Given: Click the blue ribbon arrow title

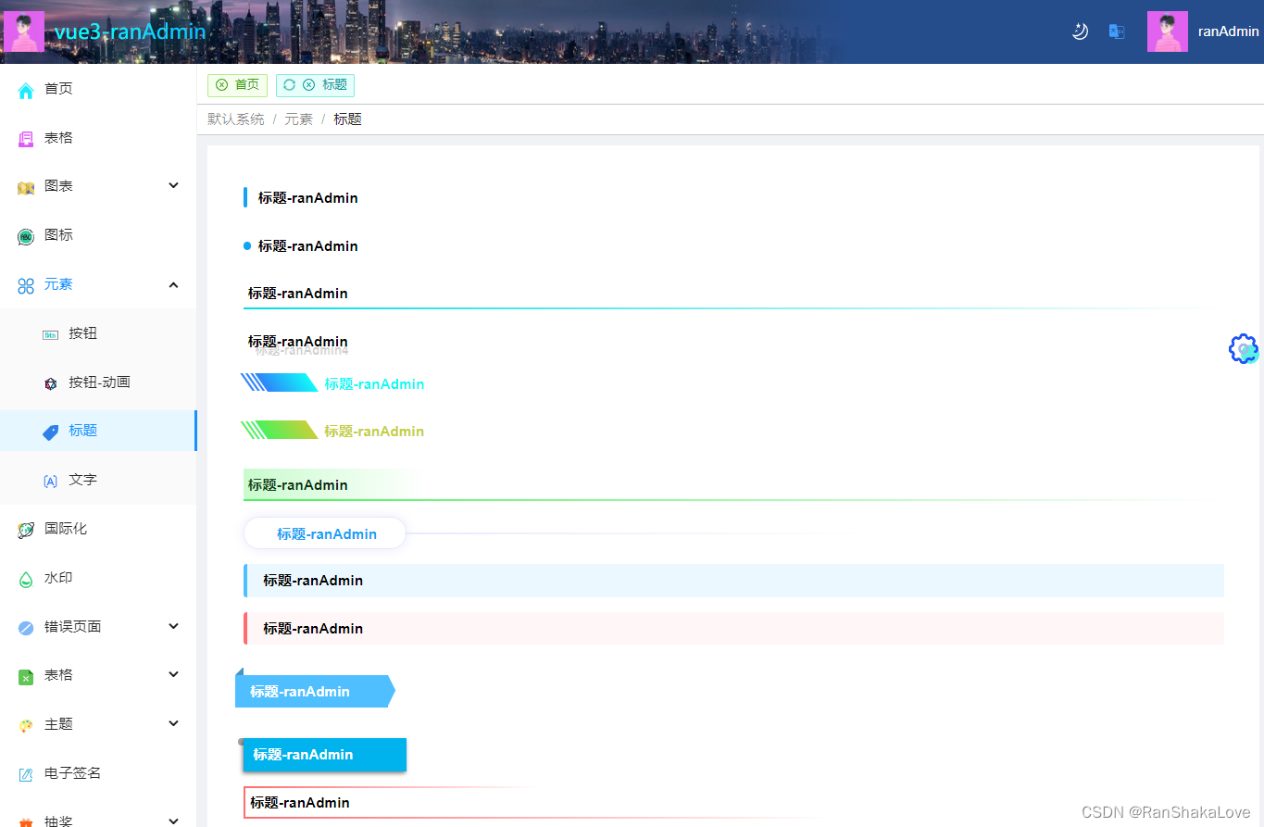Looking at the screenshot, I should [315, 691].
